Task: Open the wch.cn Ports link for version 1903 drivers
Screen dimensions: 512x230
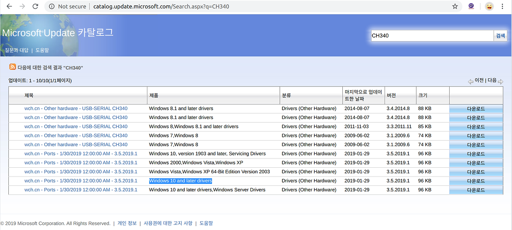Action: click(x=81, y=153)
